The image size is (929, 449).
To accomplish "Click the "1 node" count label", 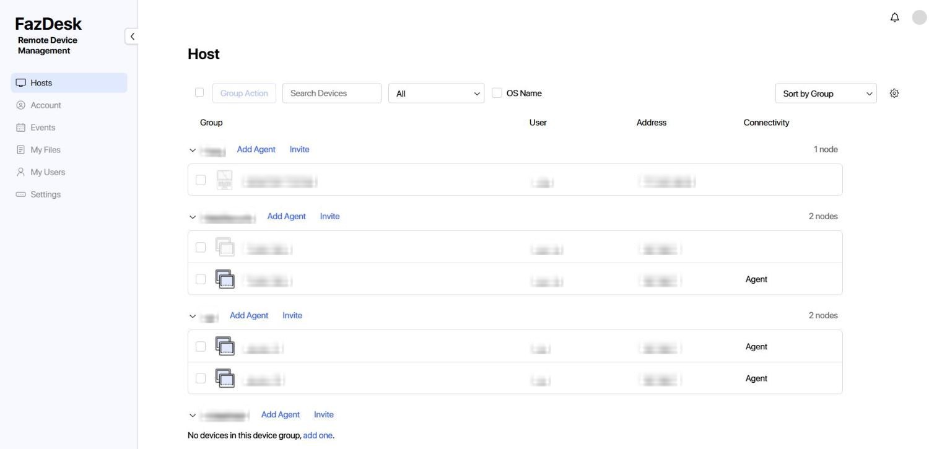I will [826, 149].
